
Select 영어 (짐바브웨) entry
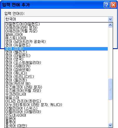pos(56,70)
